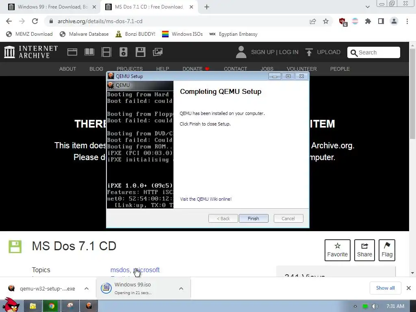Screen dimensions: 416x312
Task: Reload the current page
Action: 35,21
